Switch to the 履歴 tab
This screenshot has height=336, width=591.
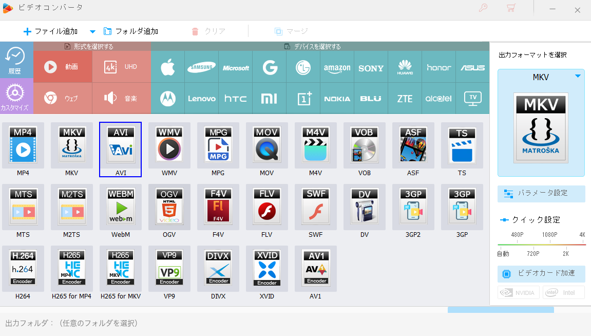pos(15,60)
